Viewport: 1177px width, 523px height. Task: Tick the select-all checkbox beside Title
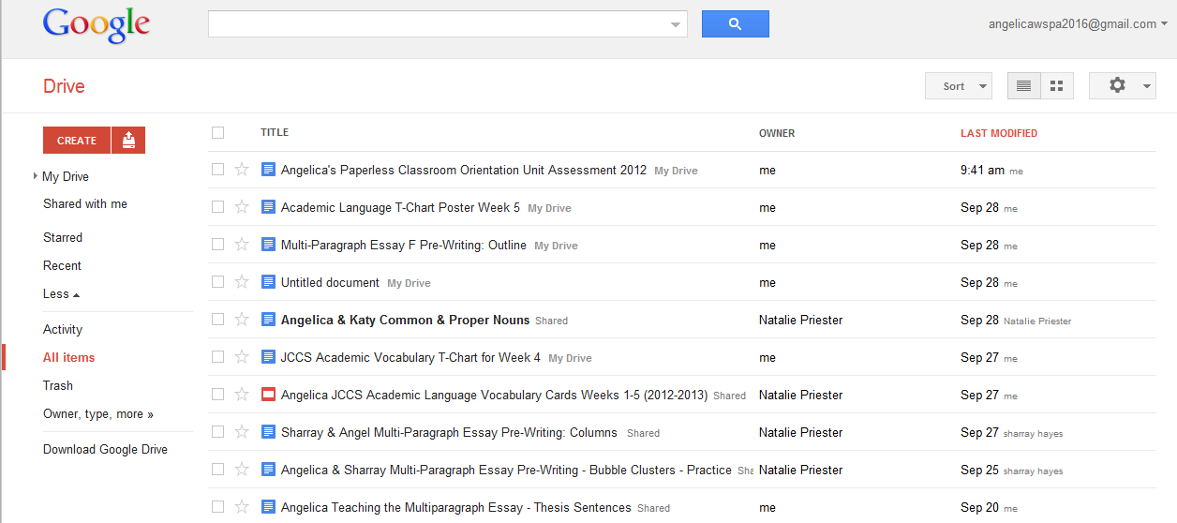[x=218, y=133]
